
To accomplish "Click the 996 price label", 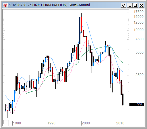I will click(x=137, y=104).
